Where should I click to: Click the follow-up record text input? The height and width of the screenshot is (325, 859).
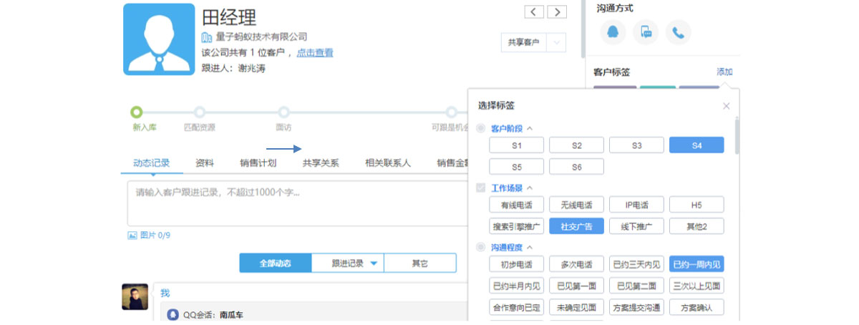point(297,203)
